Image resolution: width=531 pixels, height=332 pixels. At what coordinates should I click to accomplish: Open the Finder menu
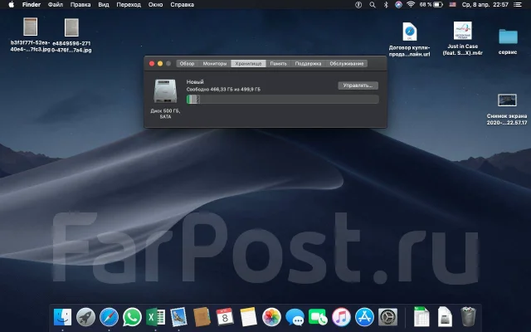pyautogui.click(x=32, y=5)
